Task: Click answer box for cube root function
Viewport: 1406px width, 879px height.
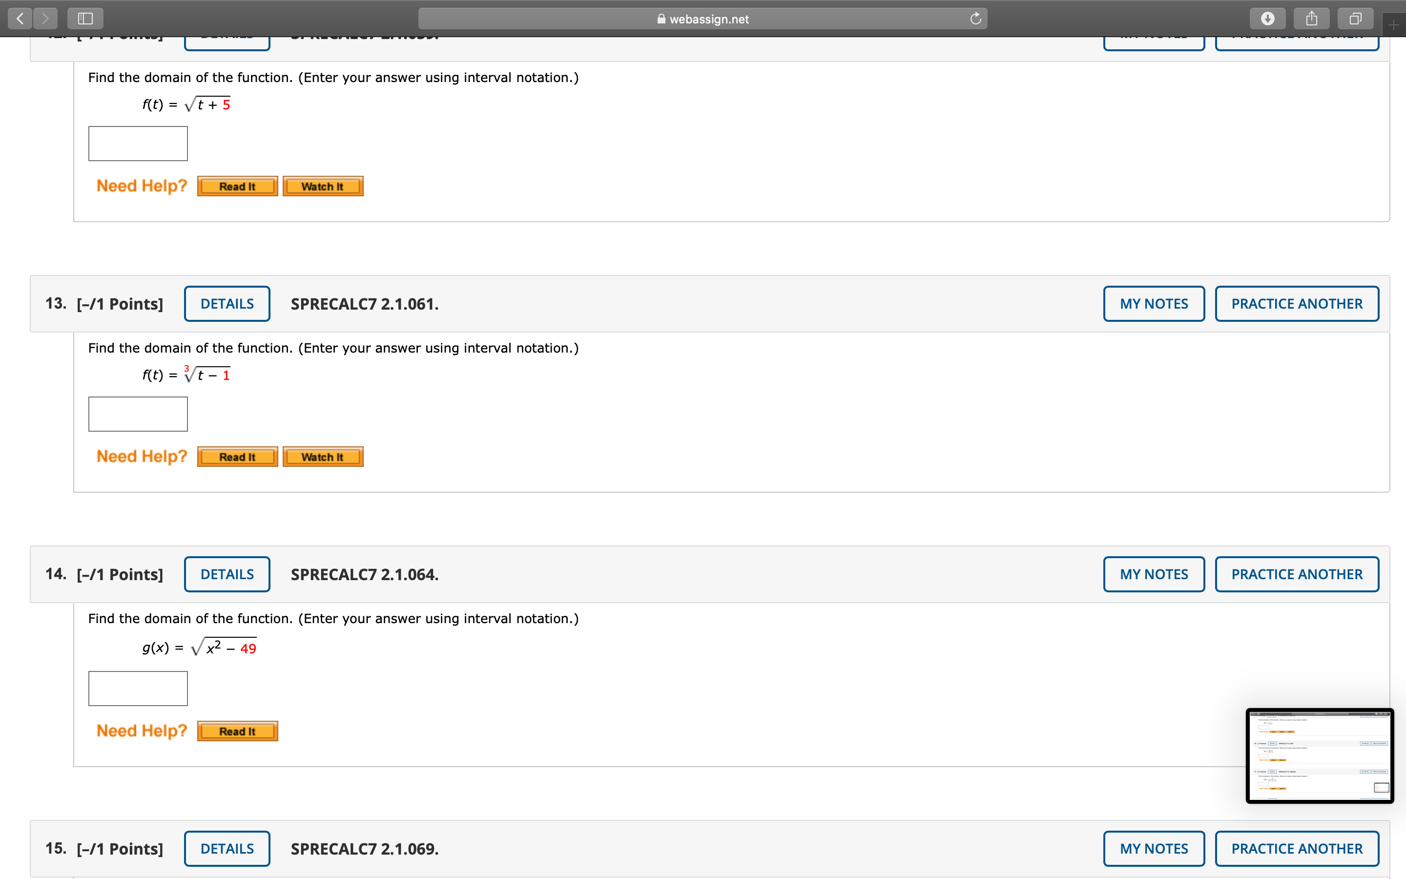Action: [138, 414]
